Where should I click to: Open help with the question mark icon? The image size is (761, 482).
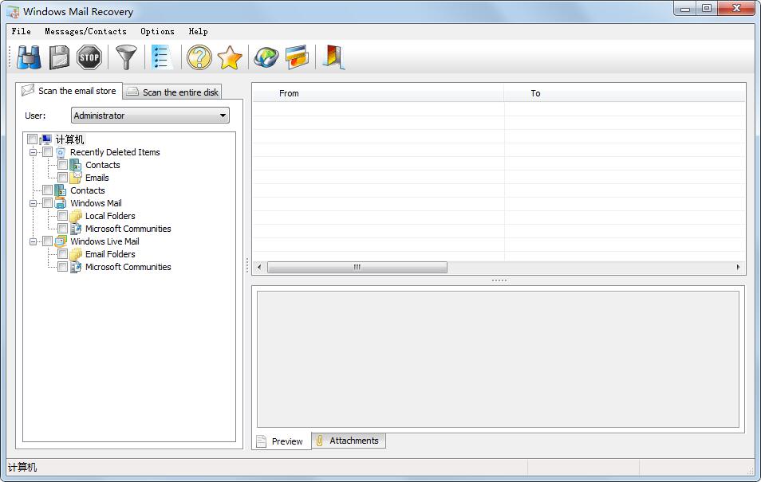click(x=199, y=57)
